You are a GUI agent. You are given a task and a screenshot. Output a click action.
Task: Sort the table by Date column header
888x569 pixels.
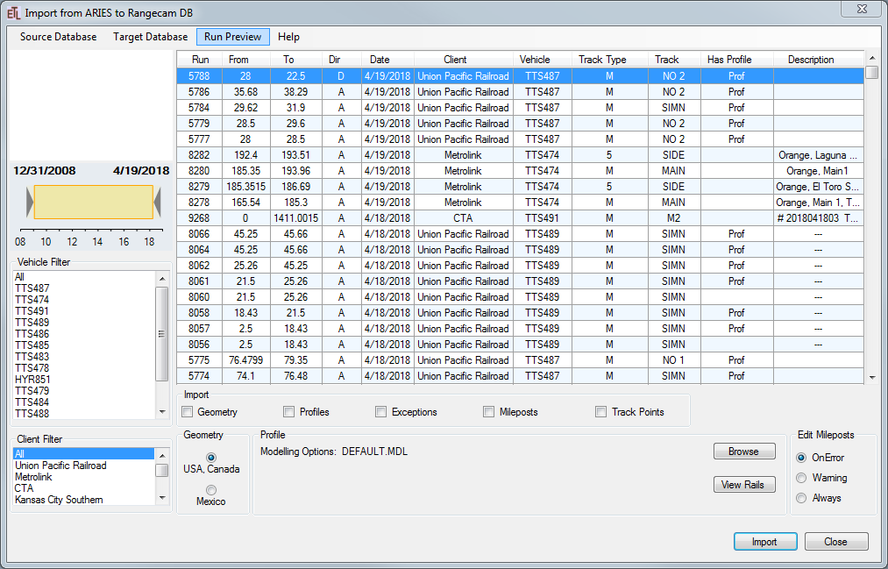point(380,60)
